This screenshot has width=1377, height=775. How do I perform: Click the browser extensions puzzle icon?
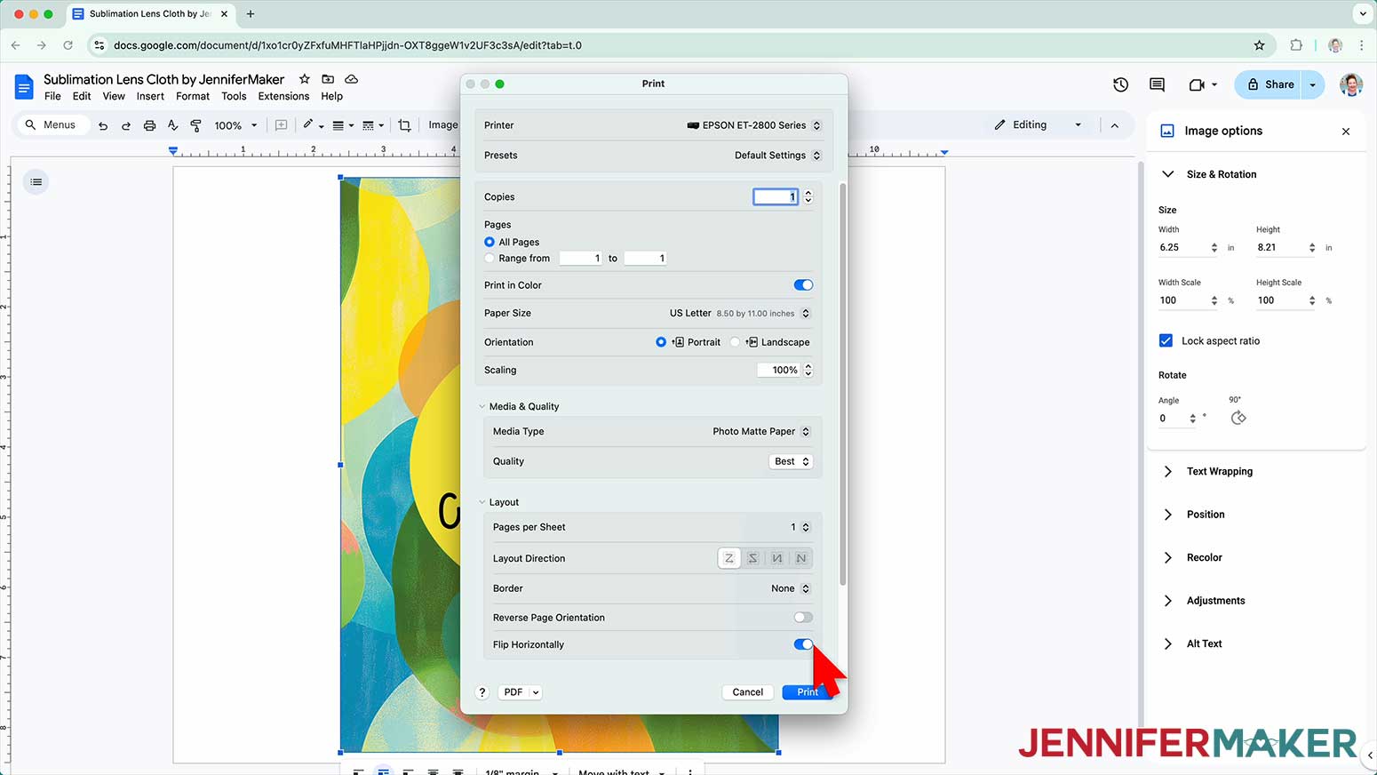point(1296,45)
